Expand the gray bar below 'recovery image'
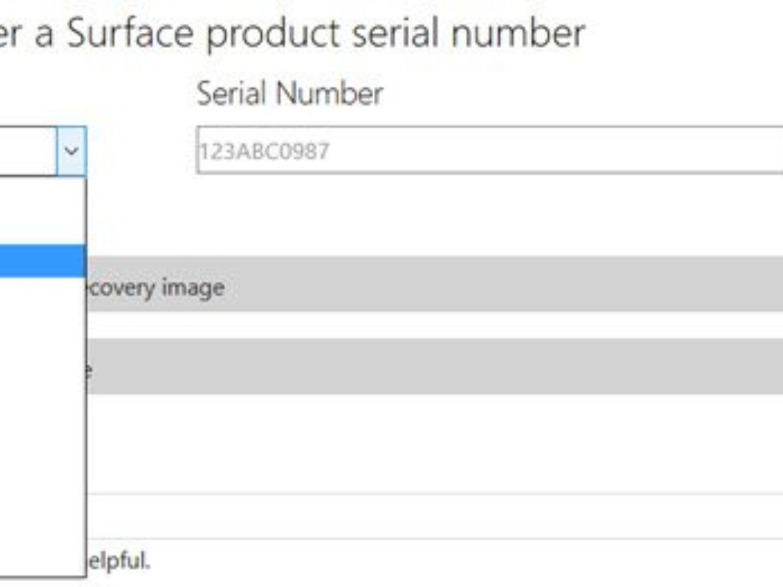Screen dimensions: 783x587 [431, 366]
